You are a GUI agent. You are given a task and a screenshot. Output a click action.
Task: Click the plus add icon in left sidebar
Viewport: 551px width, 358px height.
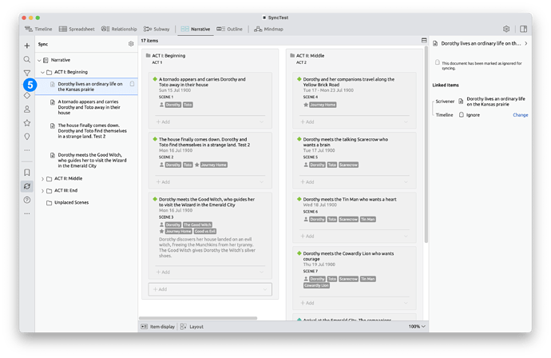[27, 46]
